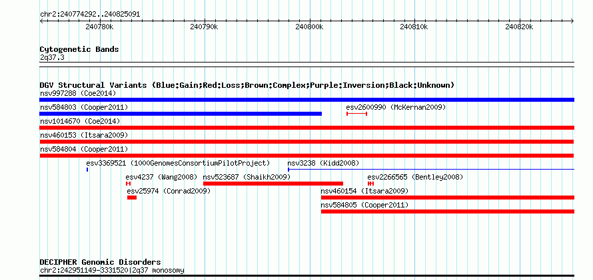Click the nsv460154 (Itsara2009) red bar
The height and width of the screenshot is (280, 593).
click(447, 198)
